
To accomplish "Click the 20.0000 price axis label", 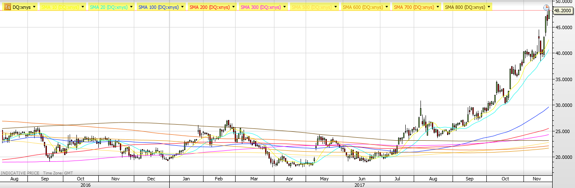I will (564, 157).
